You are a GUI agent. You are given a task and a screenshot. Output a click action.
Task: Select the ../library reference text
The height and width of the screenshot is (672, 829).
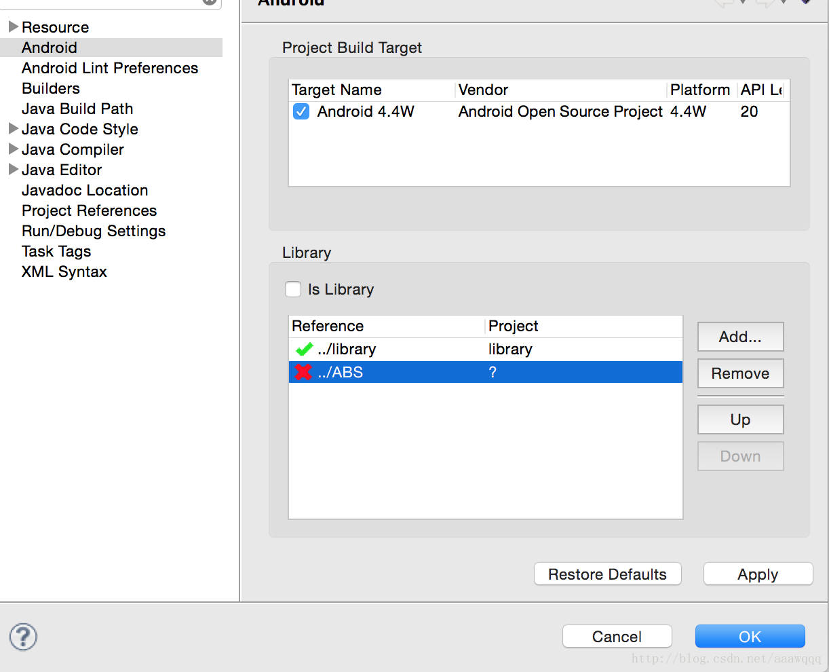[x=347, y=350]
